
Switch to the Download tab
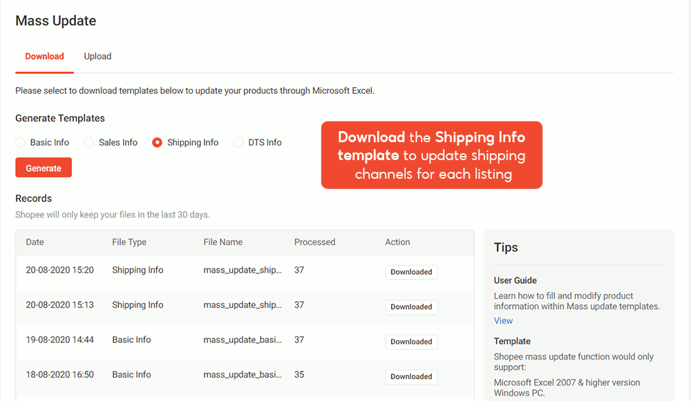44,57
